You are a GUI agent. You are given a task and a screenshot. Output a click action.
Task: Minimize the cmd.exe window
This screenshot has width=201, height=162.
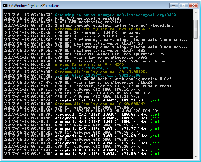click(174, 6)
